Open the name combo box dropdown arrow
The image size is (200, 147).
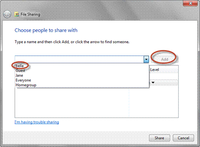pos(146,59)
